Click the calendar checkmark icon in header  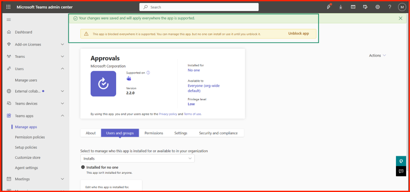(365, 7)
